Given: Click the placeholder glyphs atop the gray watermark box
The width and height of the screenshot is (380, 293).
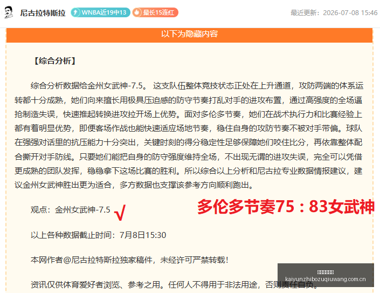Looking at the screenshot, I should pyautogui.click(x=326, y=272).
